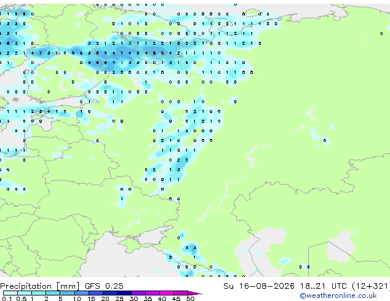The image size is (390, 301).
Task: Click the '(12+321)' forecast run label
Action: pyautogui.click(x=371, y=286)
